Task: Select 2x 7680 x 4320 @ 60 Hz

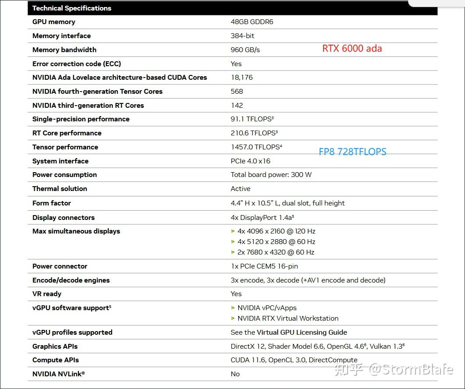Action: coord(275,252)
